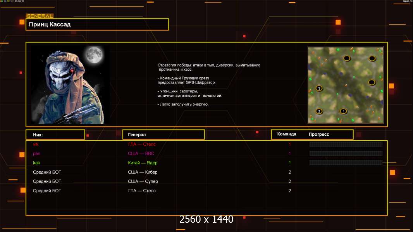Click team number 1 in kak's row
This screenshot has height=232, width=413.
coord(290,163)
